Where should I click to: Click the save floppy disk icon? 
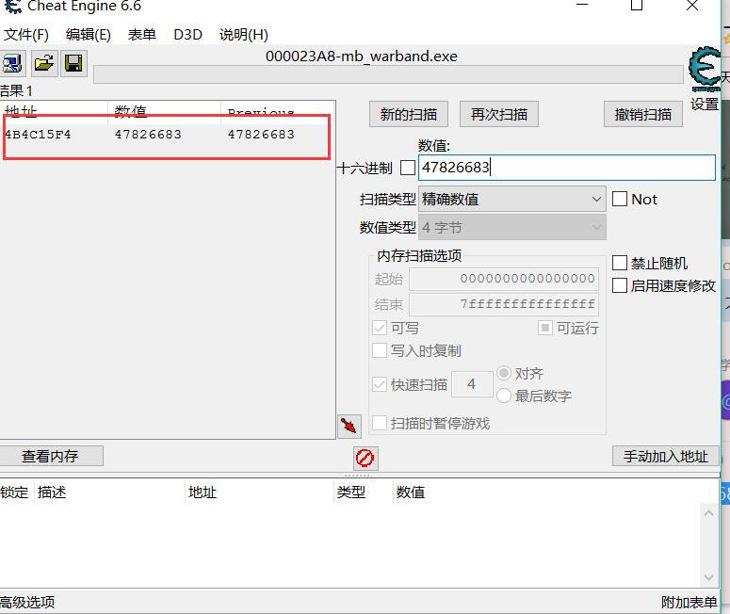[x=73, y=63]
